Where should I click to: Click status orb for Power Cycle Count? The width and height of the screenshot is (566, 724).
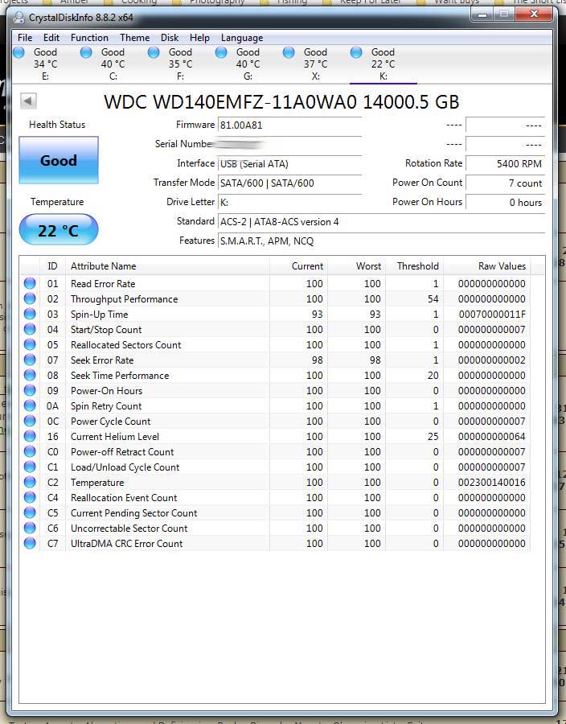[x=30, y=421]
